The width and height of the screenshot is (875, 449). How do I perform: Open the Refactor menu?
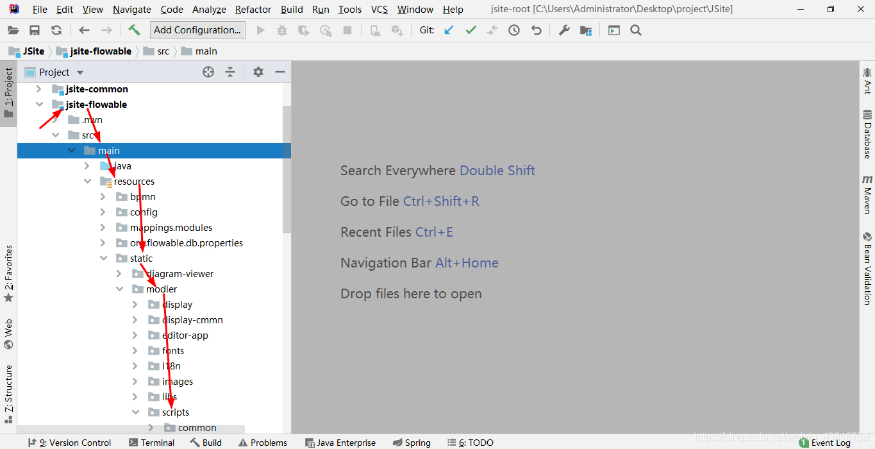pyautogui.click(x=253, y=10)
